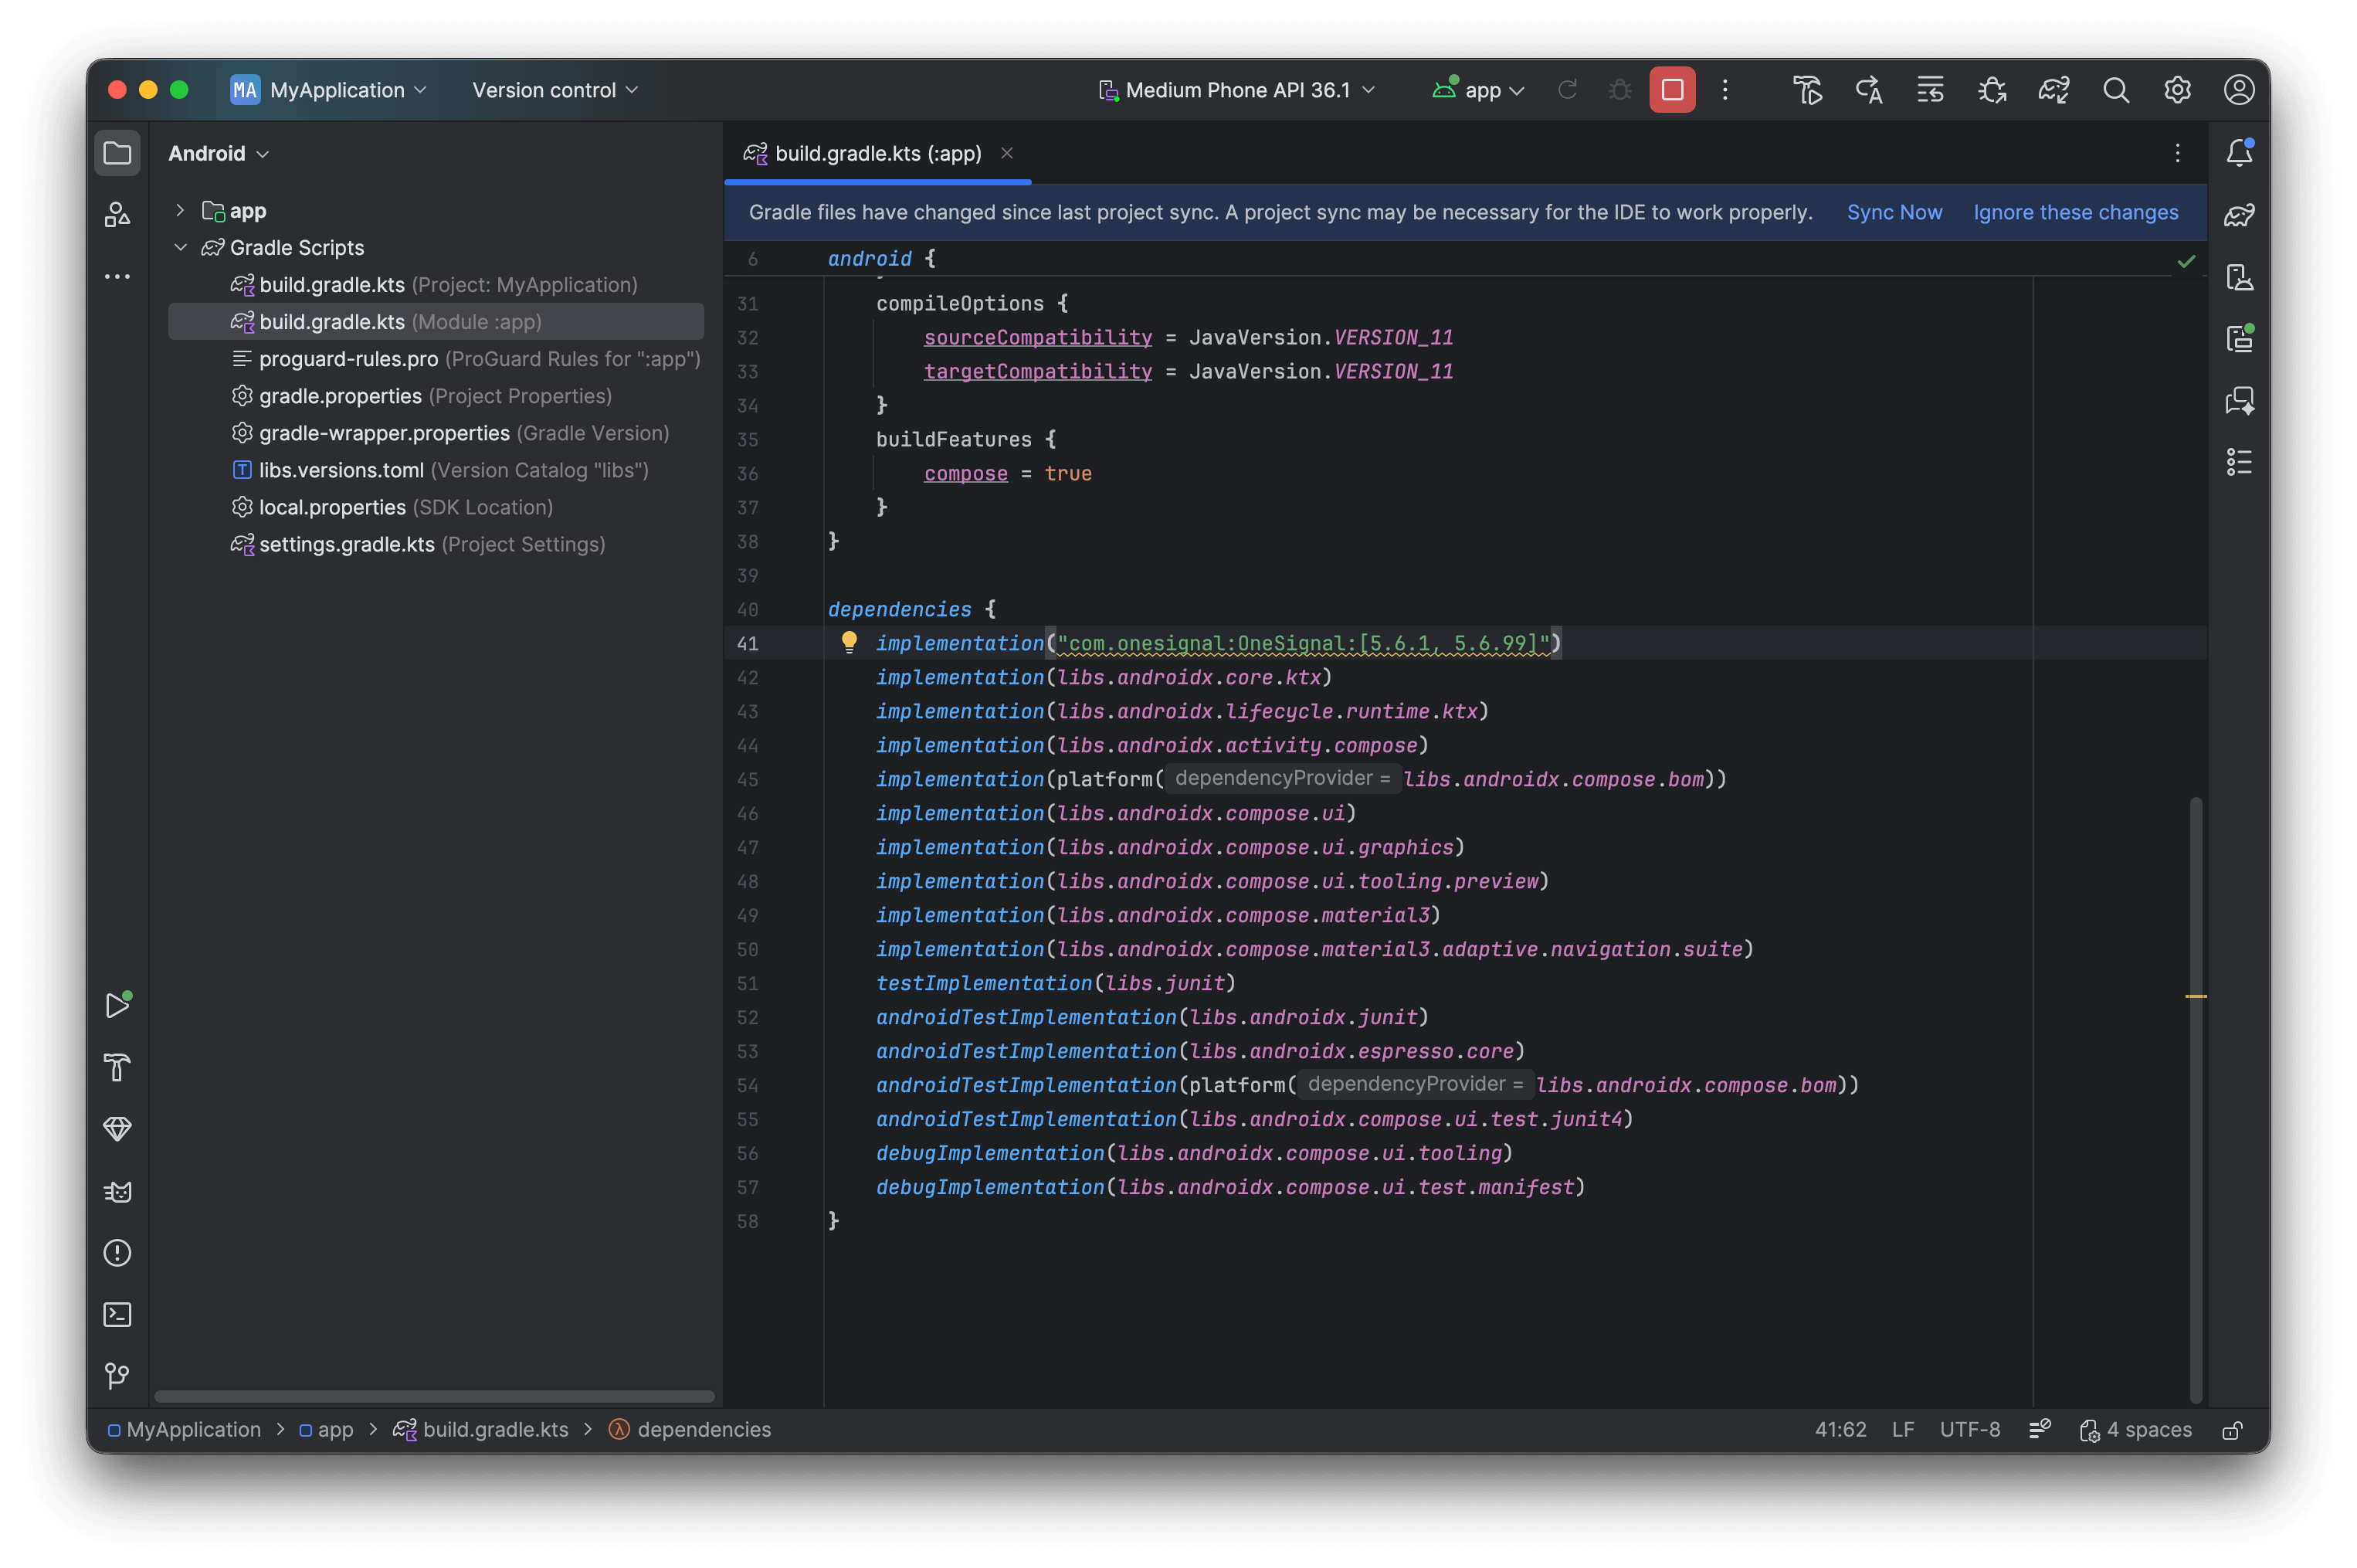Image resolution: width=2357 pixels, height=1568 pixels.
Task: Open the Problems tool window
Action: (117, 1253)
